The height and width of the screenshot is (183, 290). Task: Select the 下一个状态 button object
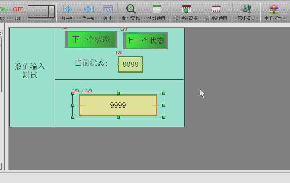[x=91, y=39]
